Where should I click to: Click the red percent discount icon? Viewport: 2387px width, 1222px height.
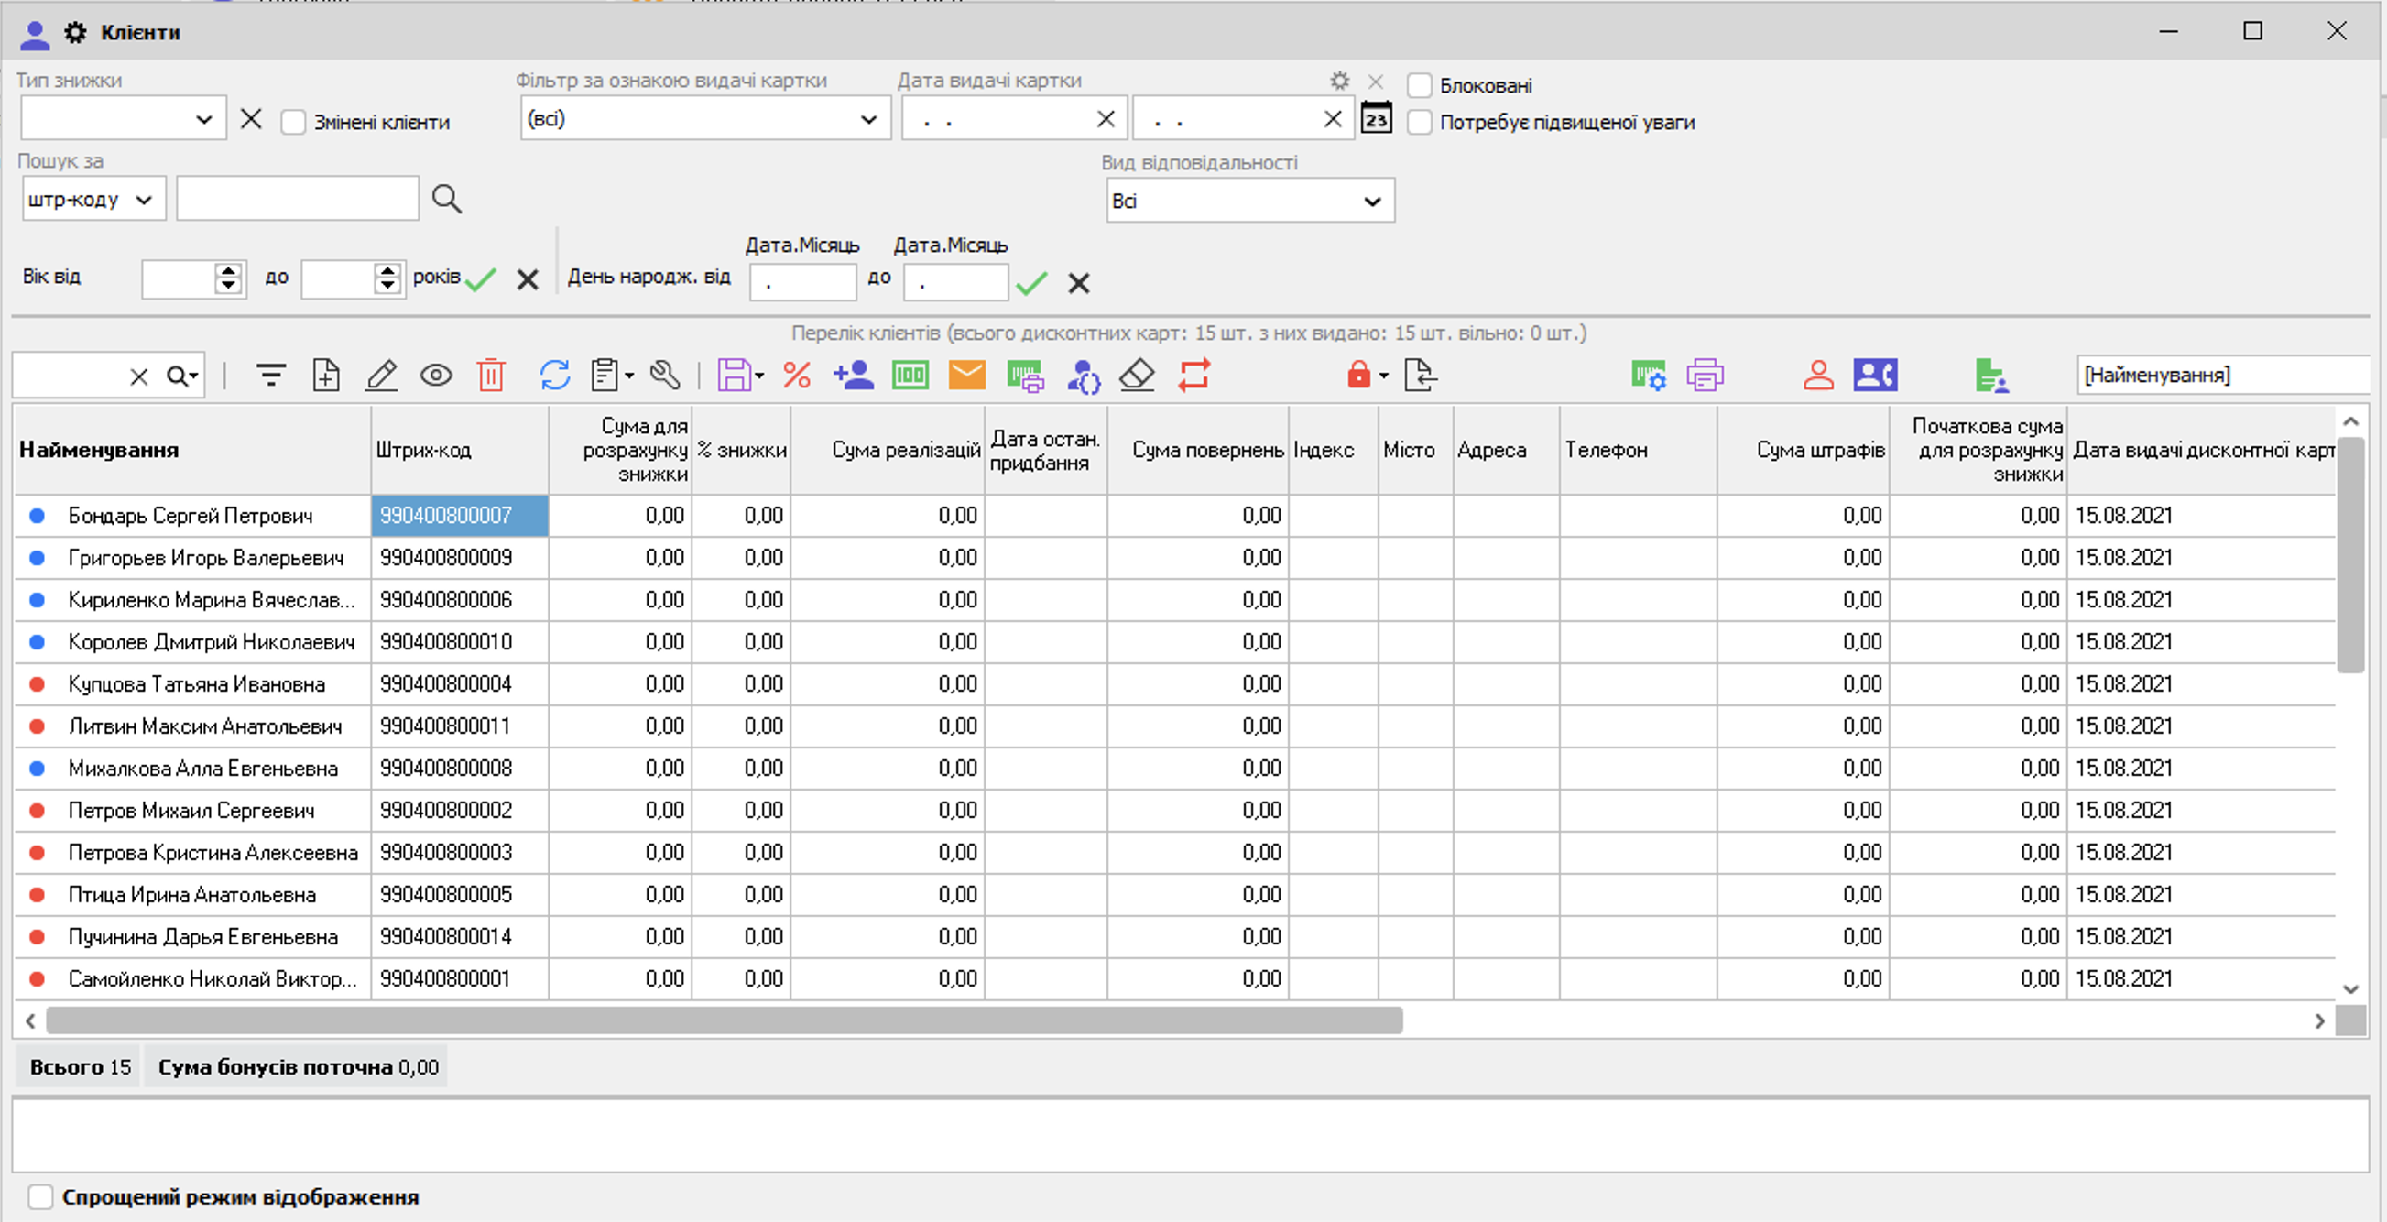tap(797, 376)
